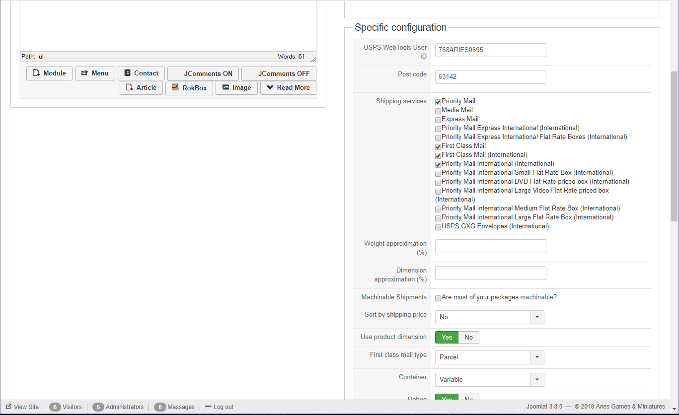Click the Article insert button
The image size is (679, 415).
[141, 88]
